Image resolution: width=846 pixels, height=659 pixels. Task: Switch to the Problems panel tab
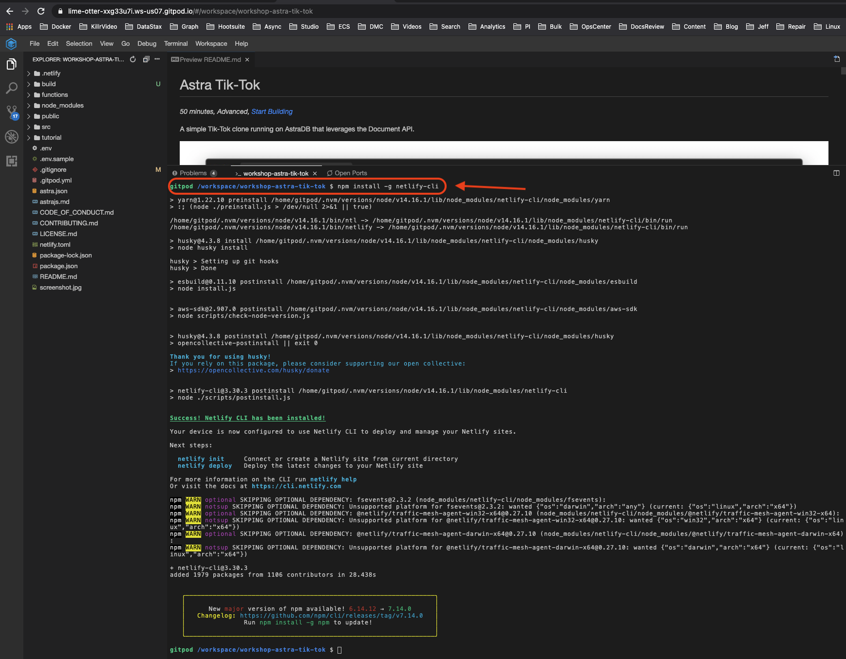tap(194, 173)
